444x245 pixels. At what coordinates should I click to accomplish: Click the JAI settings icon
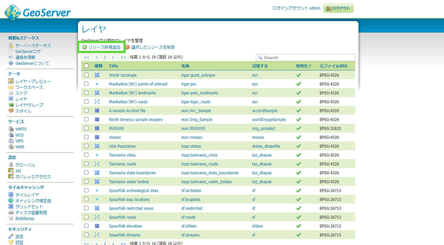pos(11,171)
